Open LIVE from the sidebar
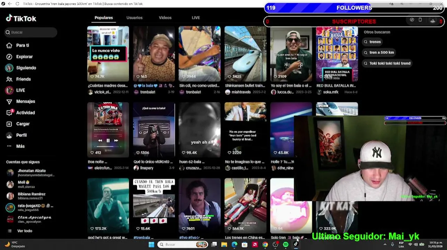 pyautogui.click(x=15, y=90)
